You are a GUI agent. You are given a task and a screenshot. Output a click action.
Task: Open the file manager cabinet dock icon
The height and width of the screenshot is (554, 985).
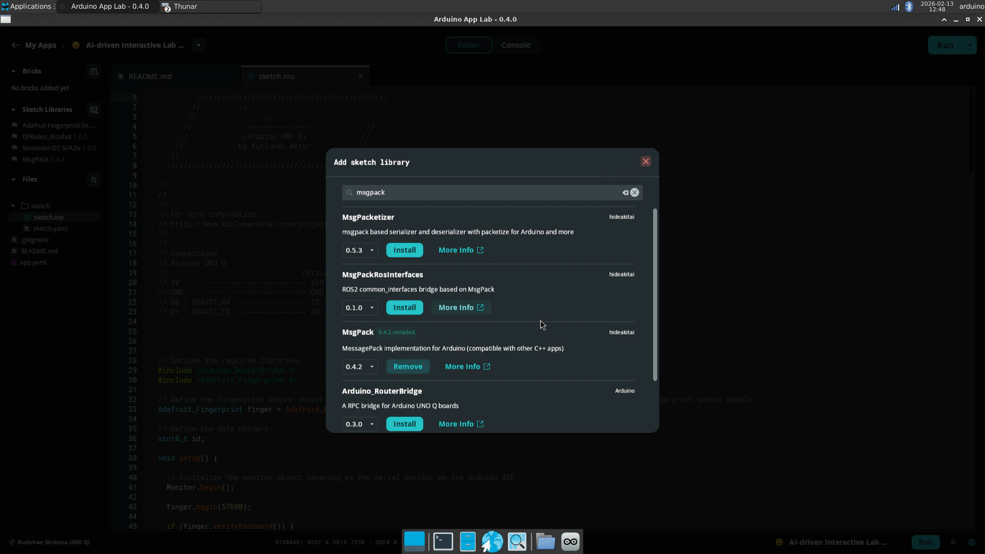[468, 541]
